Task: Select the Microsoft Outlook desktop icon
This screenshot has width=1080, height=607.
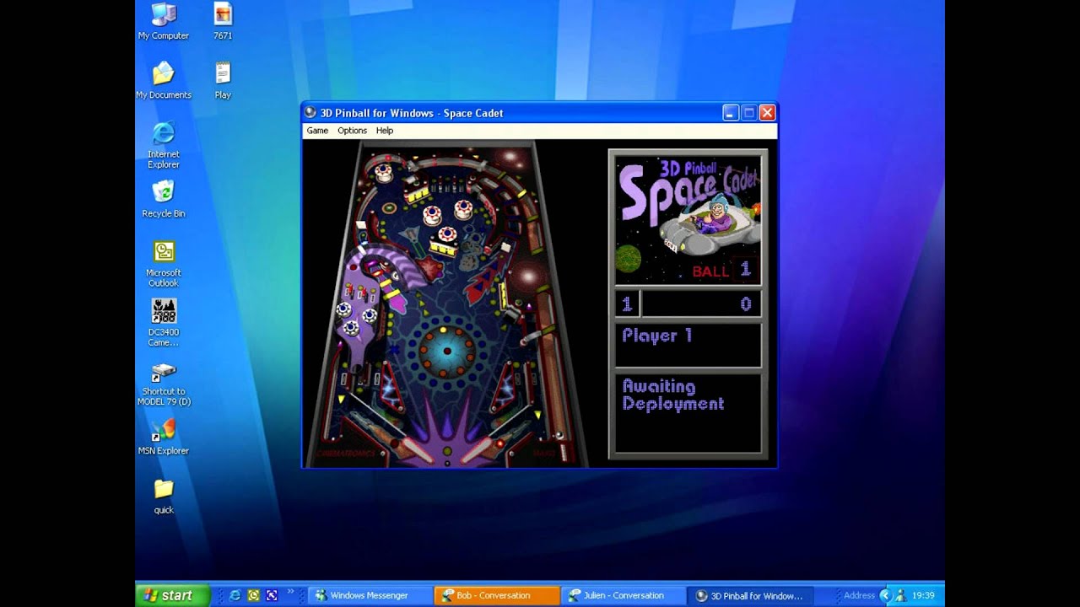Action: [164, 264]
